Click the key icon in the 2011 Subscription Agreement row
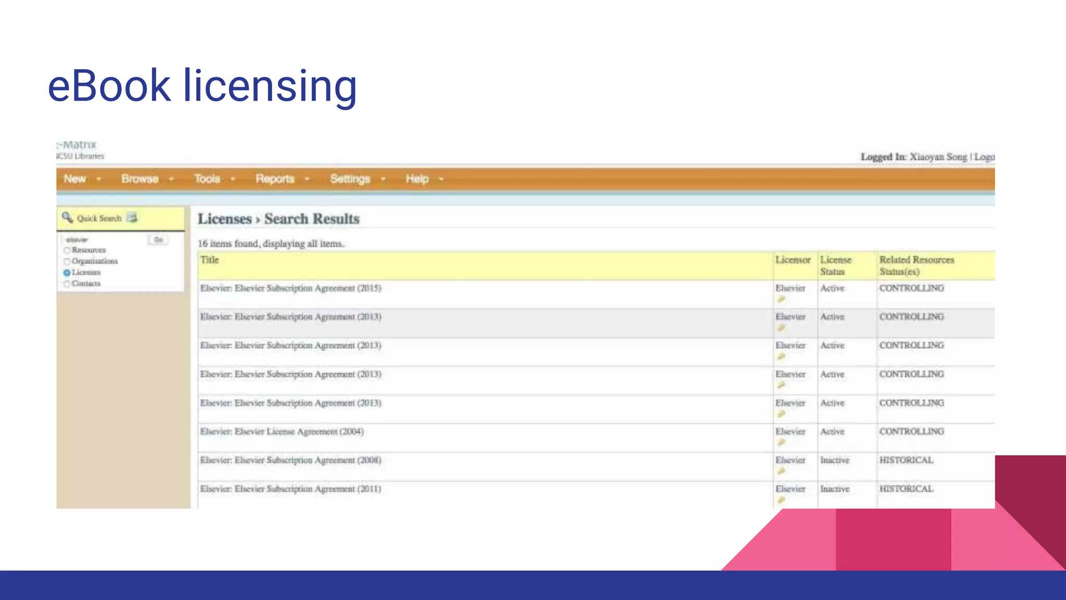 [781, 500]
